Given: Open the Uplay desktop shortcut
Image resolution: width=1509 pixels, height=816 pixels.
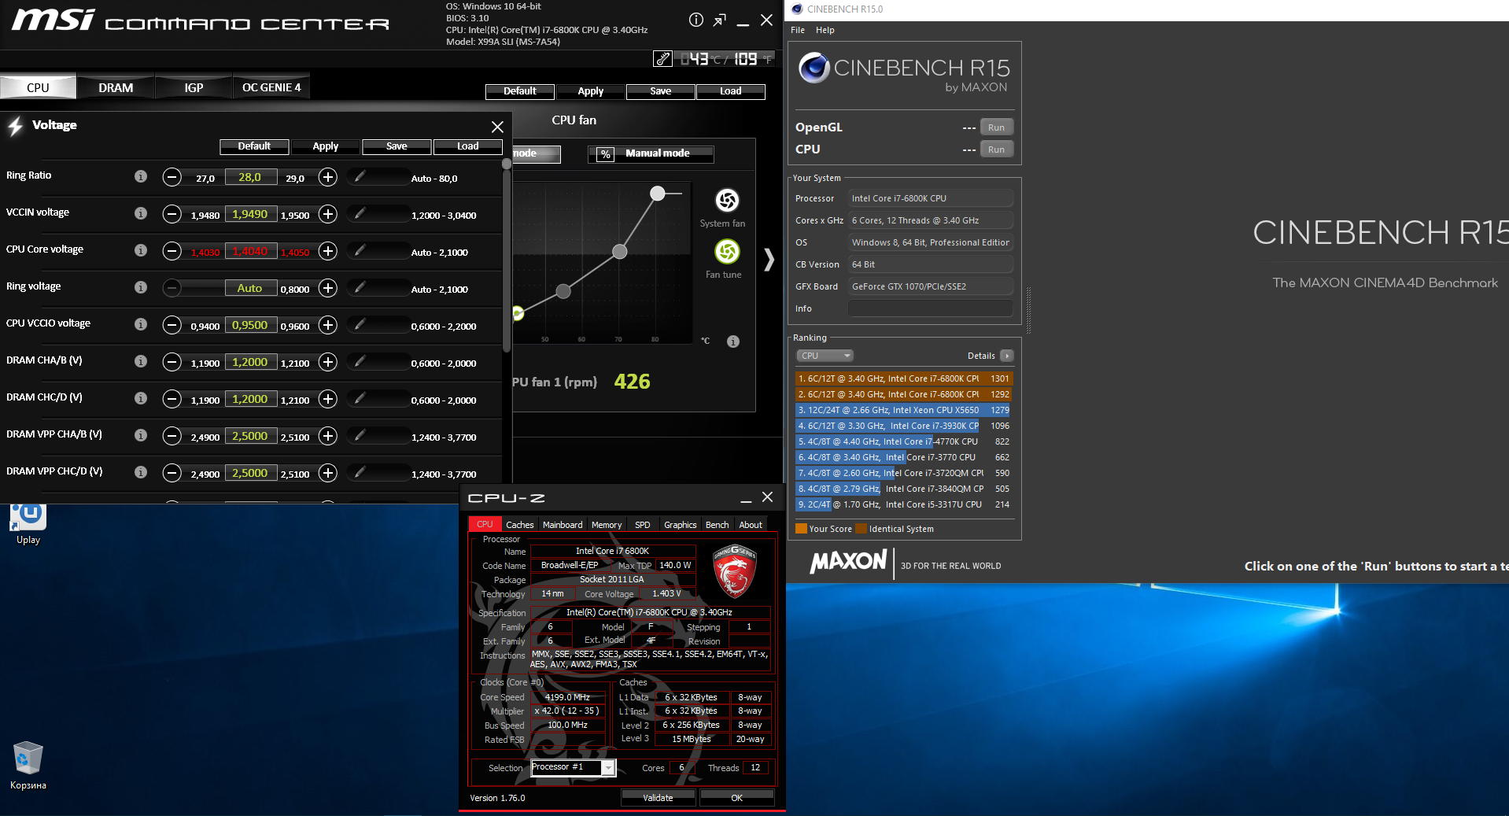Looking at the screenshot, I should pos(28,524).
